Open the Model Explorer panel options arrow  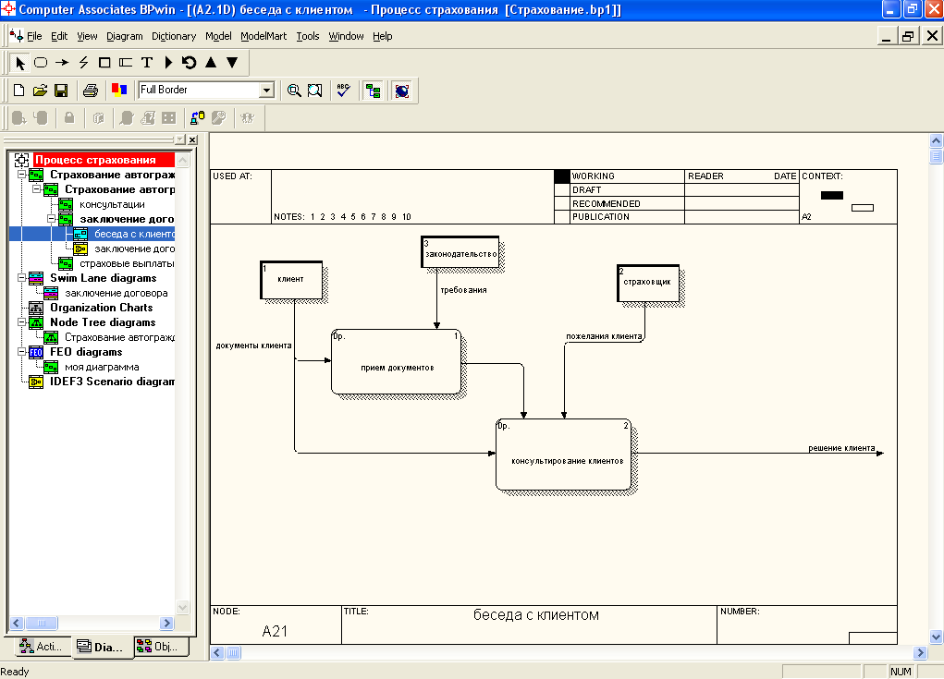pyautogui.click(x=180, y=139)
